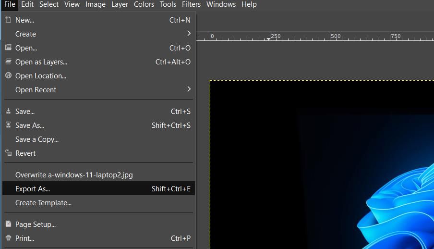Click the New document icon

pyautogui.click(x=8, y=20)
